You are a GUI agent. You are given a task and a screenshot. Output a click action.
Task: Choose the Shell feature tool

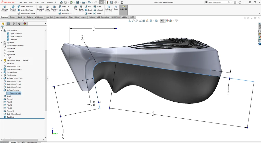tap(88, 13)
